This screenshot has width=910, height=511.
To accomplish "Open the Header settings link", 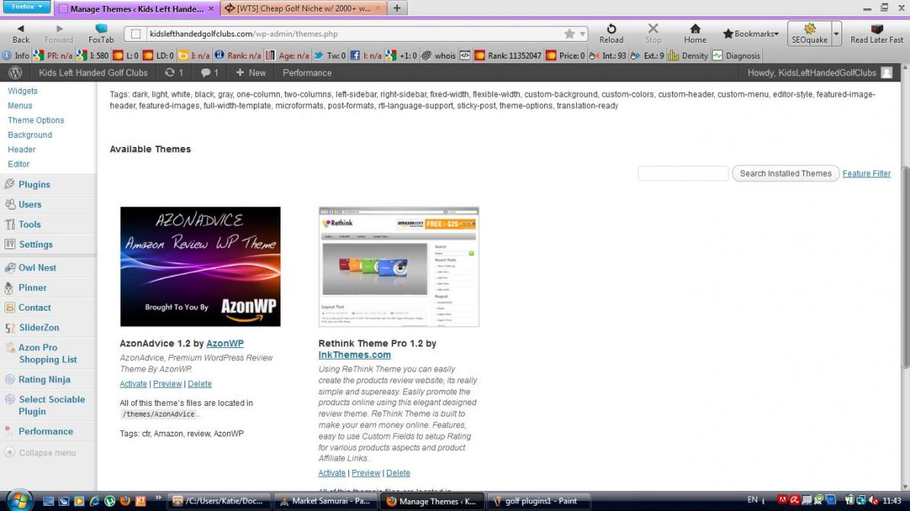I will 21,150.
